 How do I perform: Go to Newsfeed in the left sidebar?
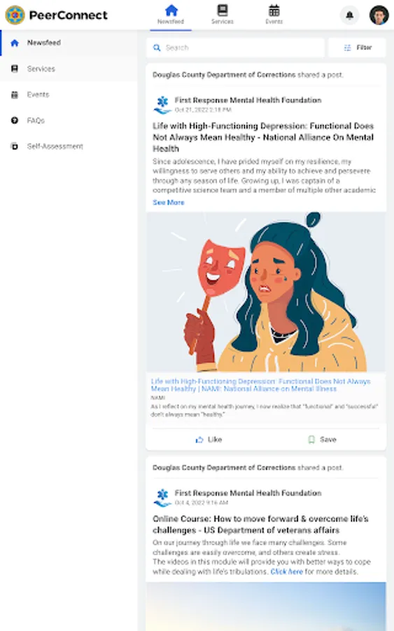[69, 43]
